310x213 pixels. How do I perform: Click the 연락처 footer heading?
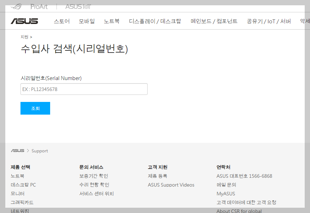click(x=223, y=167)
